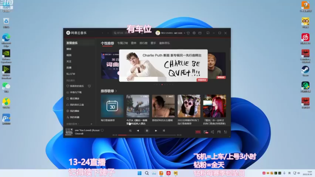Change the red sound quality badge
Screen dimensions: 315x177
click(x=198, y=132)
